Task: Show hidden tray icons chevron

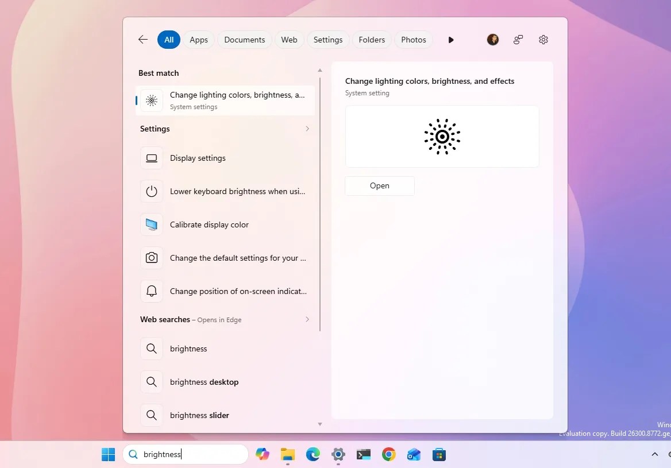Action: (655, 454)
